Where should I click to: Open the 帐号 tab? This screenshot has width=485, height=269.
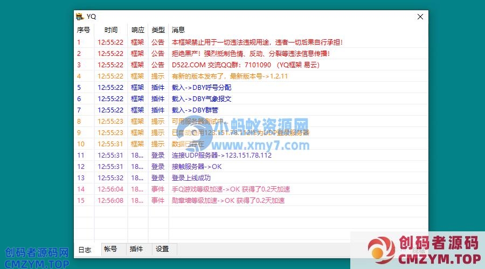tap(110, 249)
